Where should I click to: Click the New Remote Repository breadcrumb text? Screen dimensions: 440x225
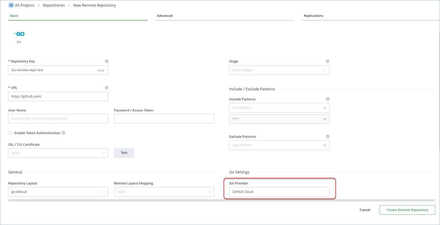(94, 5)
